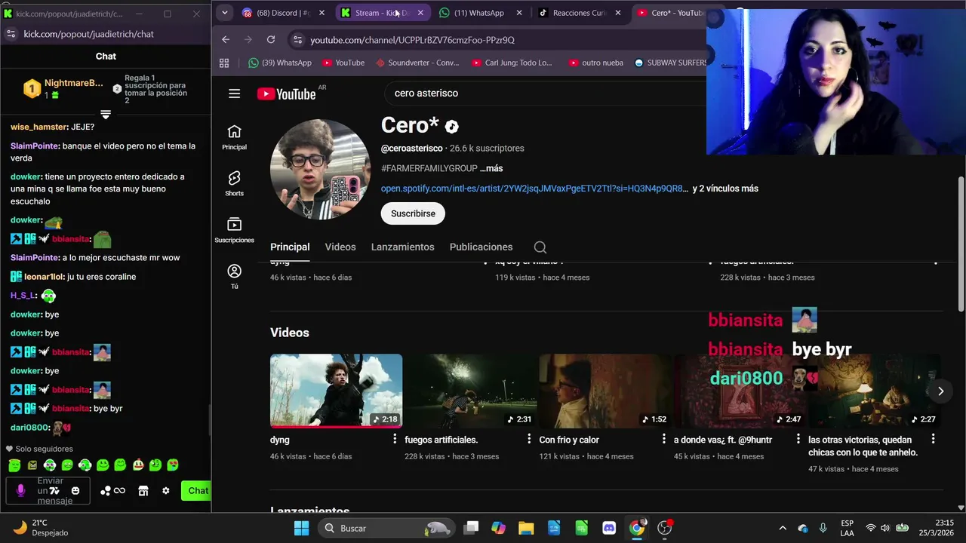This screenshot has width=966, height=543.
Task: Click the Chrome address bar URL
Action: pos(412,39)
